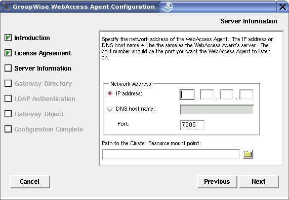Focus the second IP address octet field

point(207,94)
